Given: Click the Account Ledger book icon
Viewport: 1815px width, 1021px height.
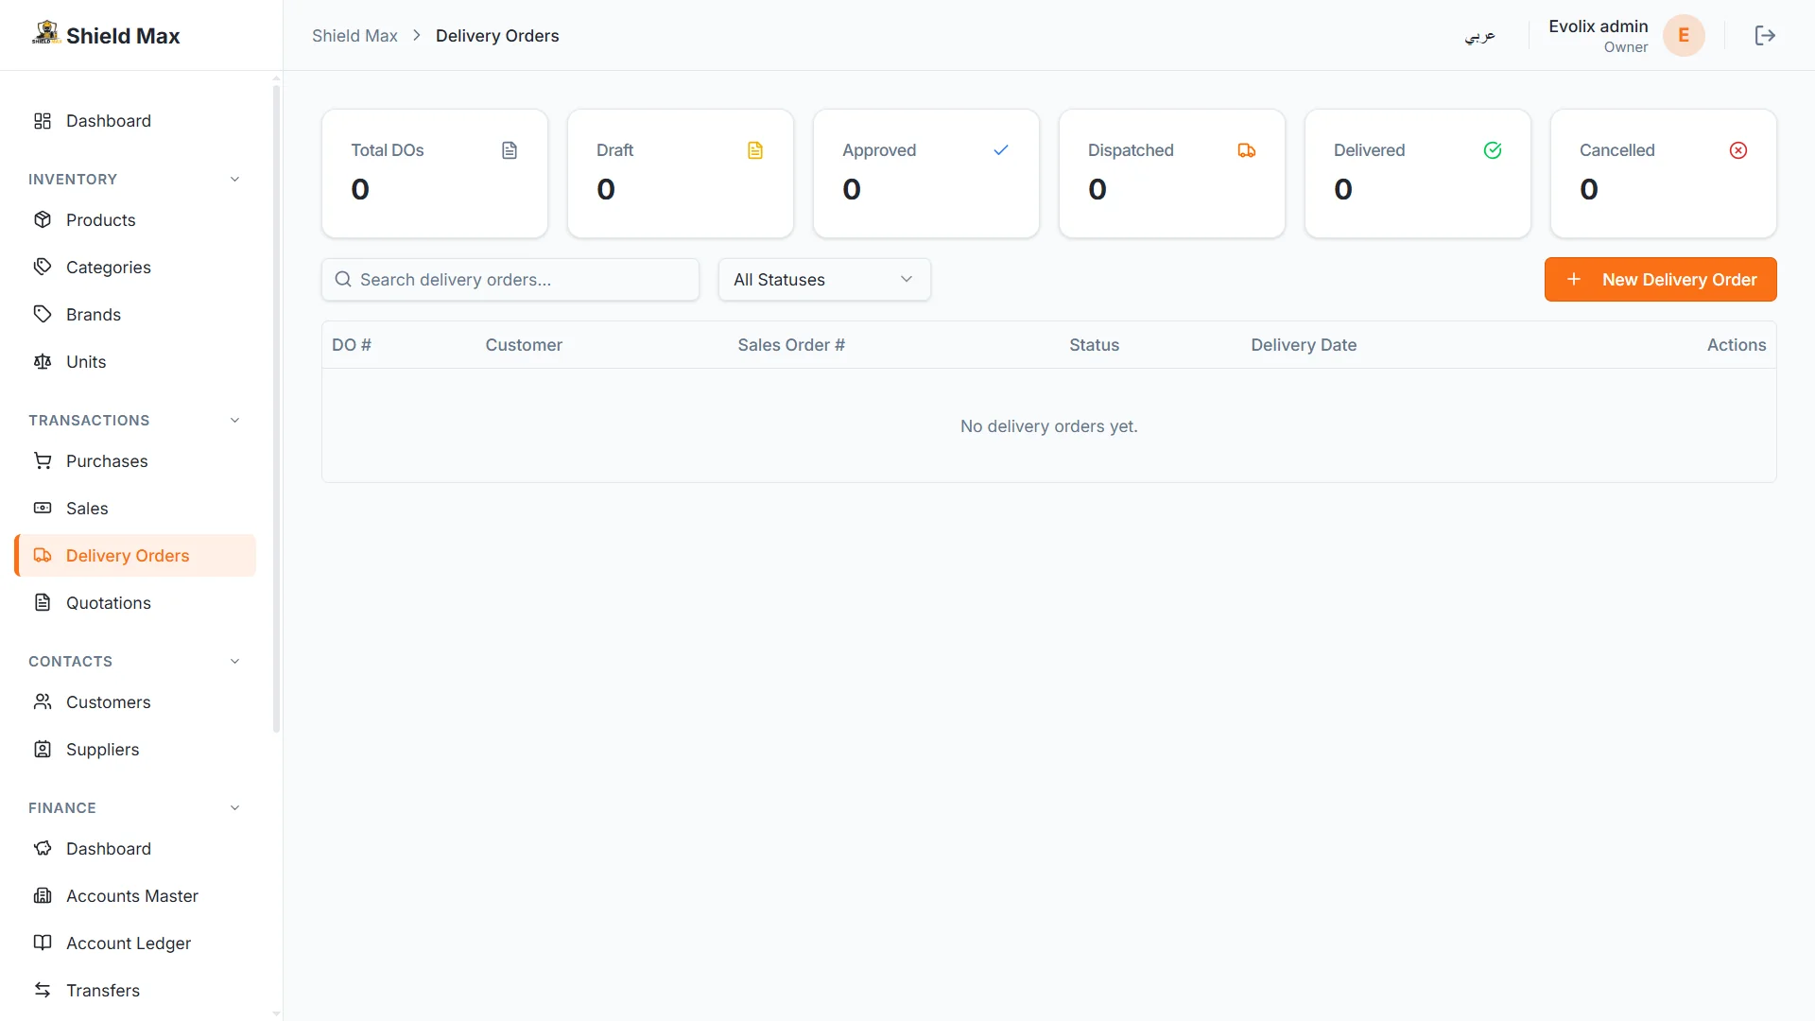Looking at the screenshot, I should click(43, 943).
